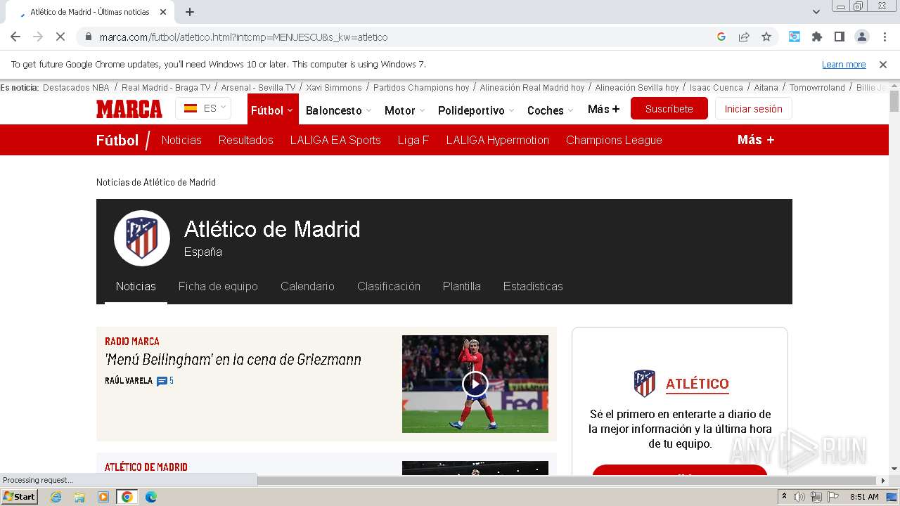The width and height of the screenshot is (900, 506).
Task: Open the Ficha de equipo tab
Action: [x=218, y=286]
